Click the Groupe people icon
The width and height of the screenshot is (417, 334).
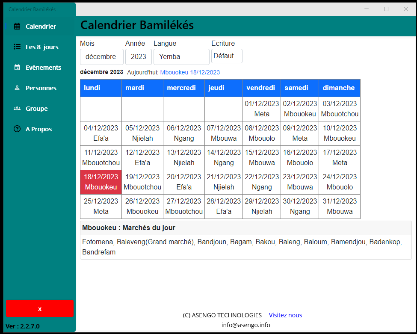tap(17, 108)
